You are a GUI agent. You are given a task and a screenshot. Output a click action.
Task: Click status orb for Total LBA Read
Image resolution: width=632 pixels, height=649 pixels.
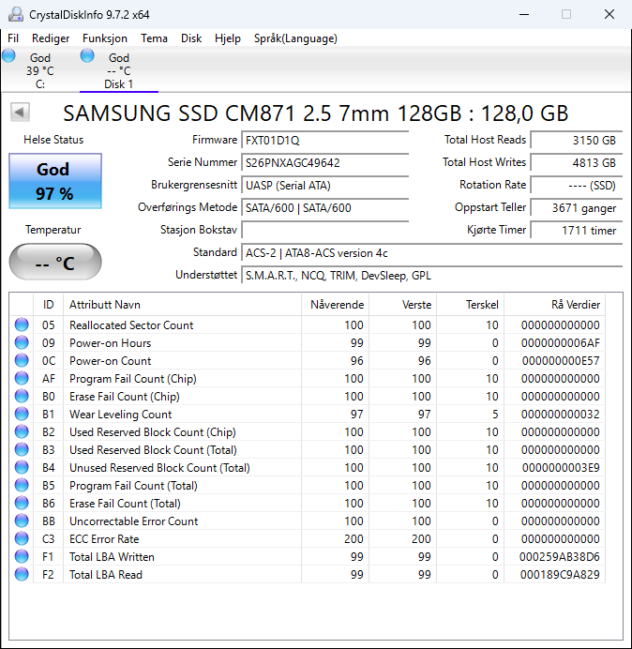22,574
